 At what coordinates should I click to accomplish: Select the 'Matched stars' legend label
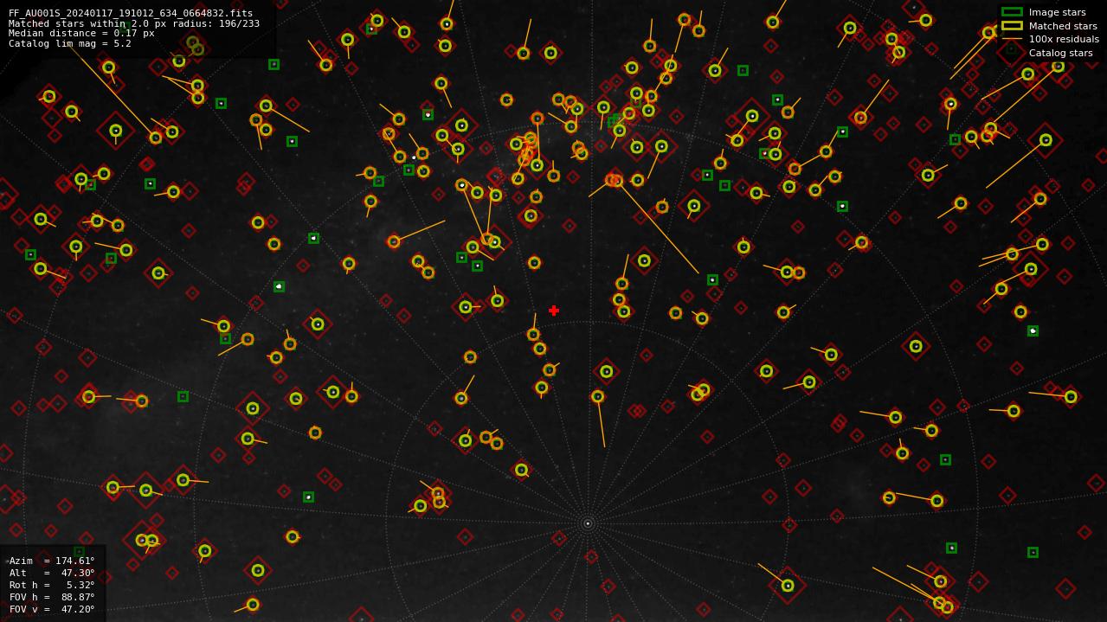[1063, 26]
